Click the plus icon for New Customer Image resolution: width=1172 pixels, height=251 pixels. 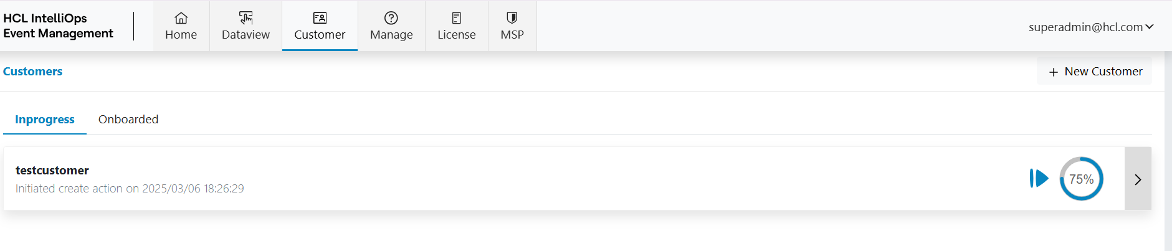click(x=1054, y=72)
